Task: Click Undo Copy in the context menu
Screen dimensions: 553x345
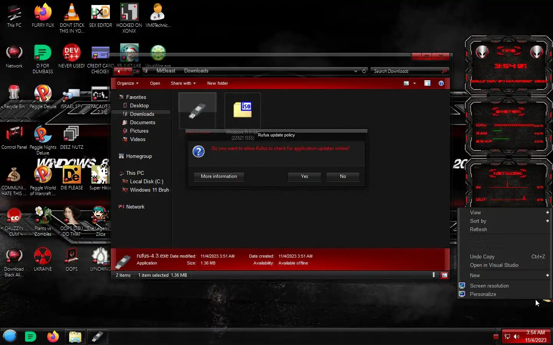Action: coord(504,257)
